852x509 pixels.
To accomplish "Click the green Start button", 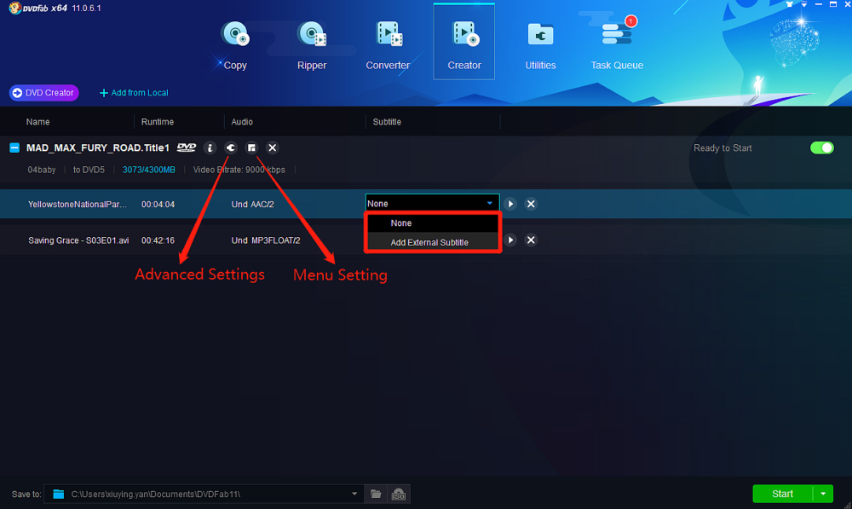I will point(782,494).
